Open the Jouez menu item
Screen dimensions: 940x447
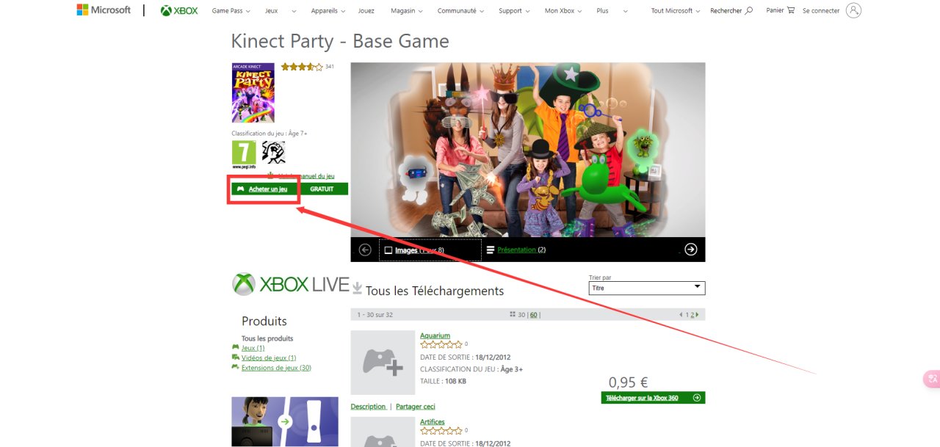point(366,11)
